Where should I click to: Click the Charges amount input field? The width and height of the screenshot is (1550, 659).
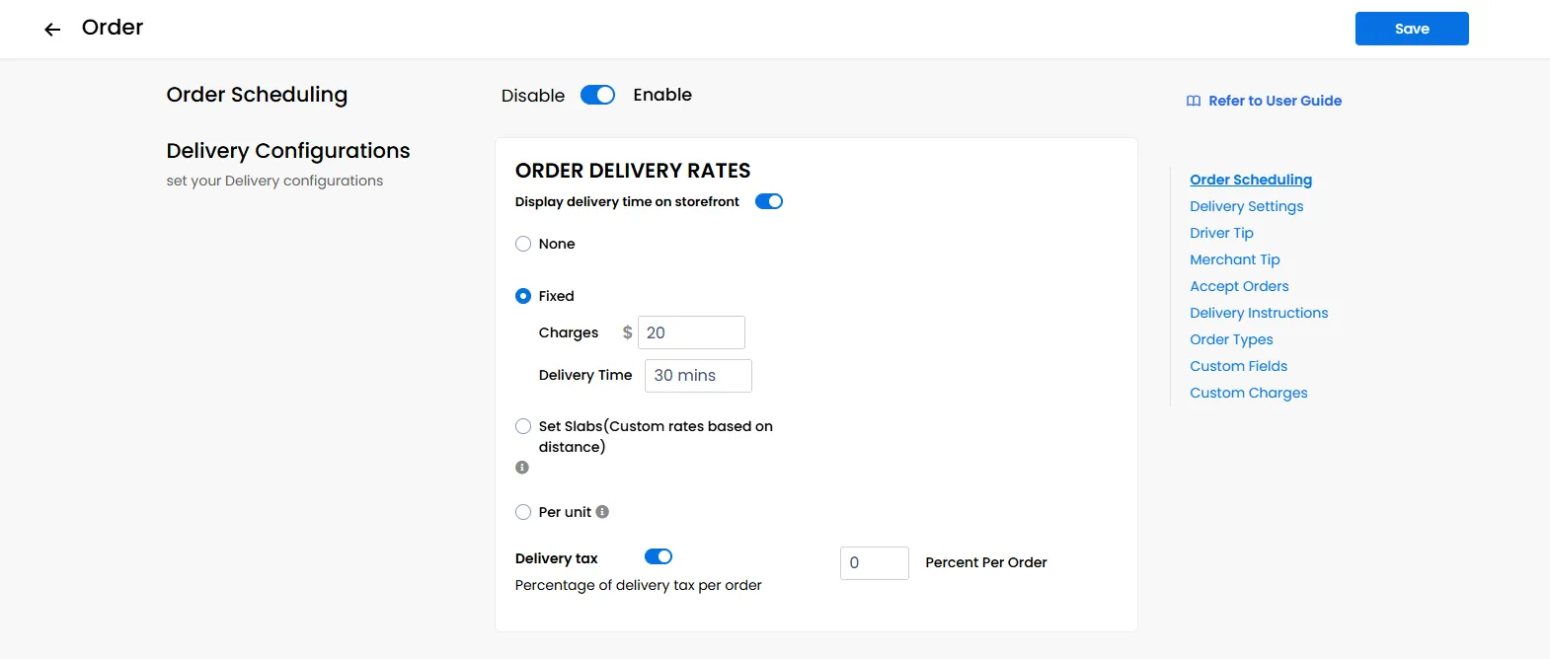tap(691, 332)
